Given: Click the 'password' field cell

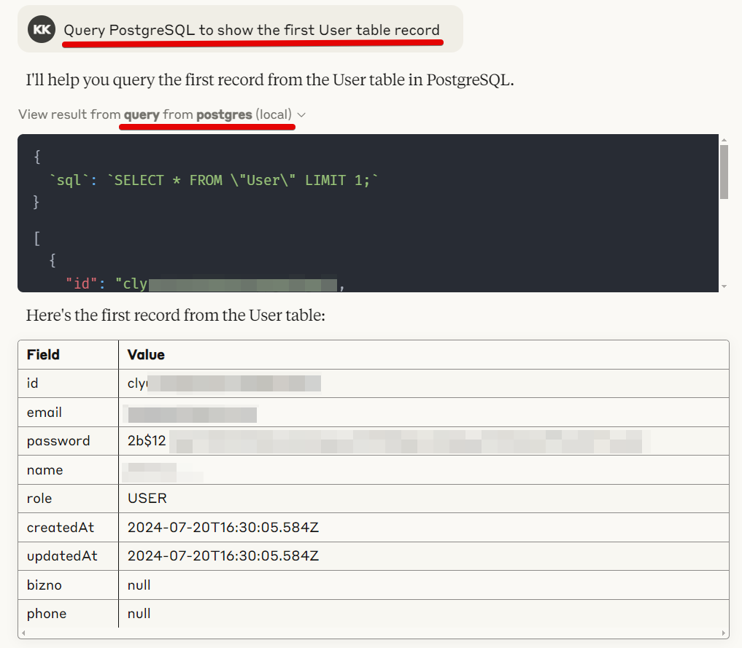Looking at the screenshot, I should pos(68,441).
